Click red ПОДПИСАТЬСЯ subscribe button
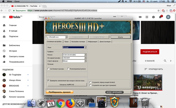 click(x=150, y=52)
